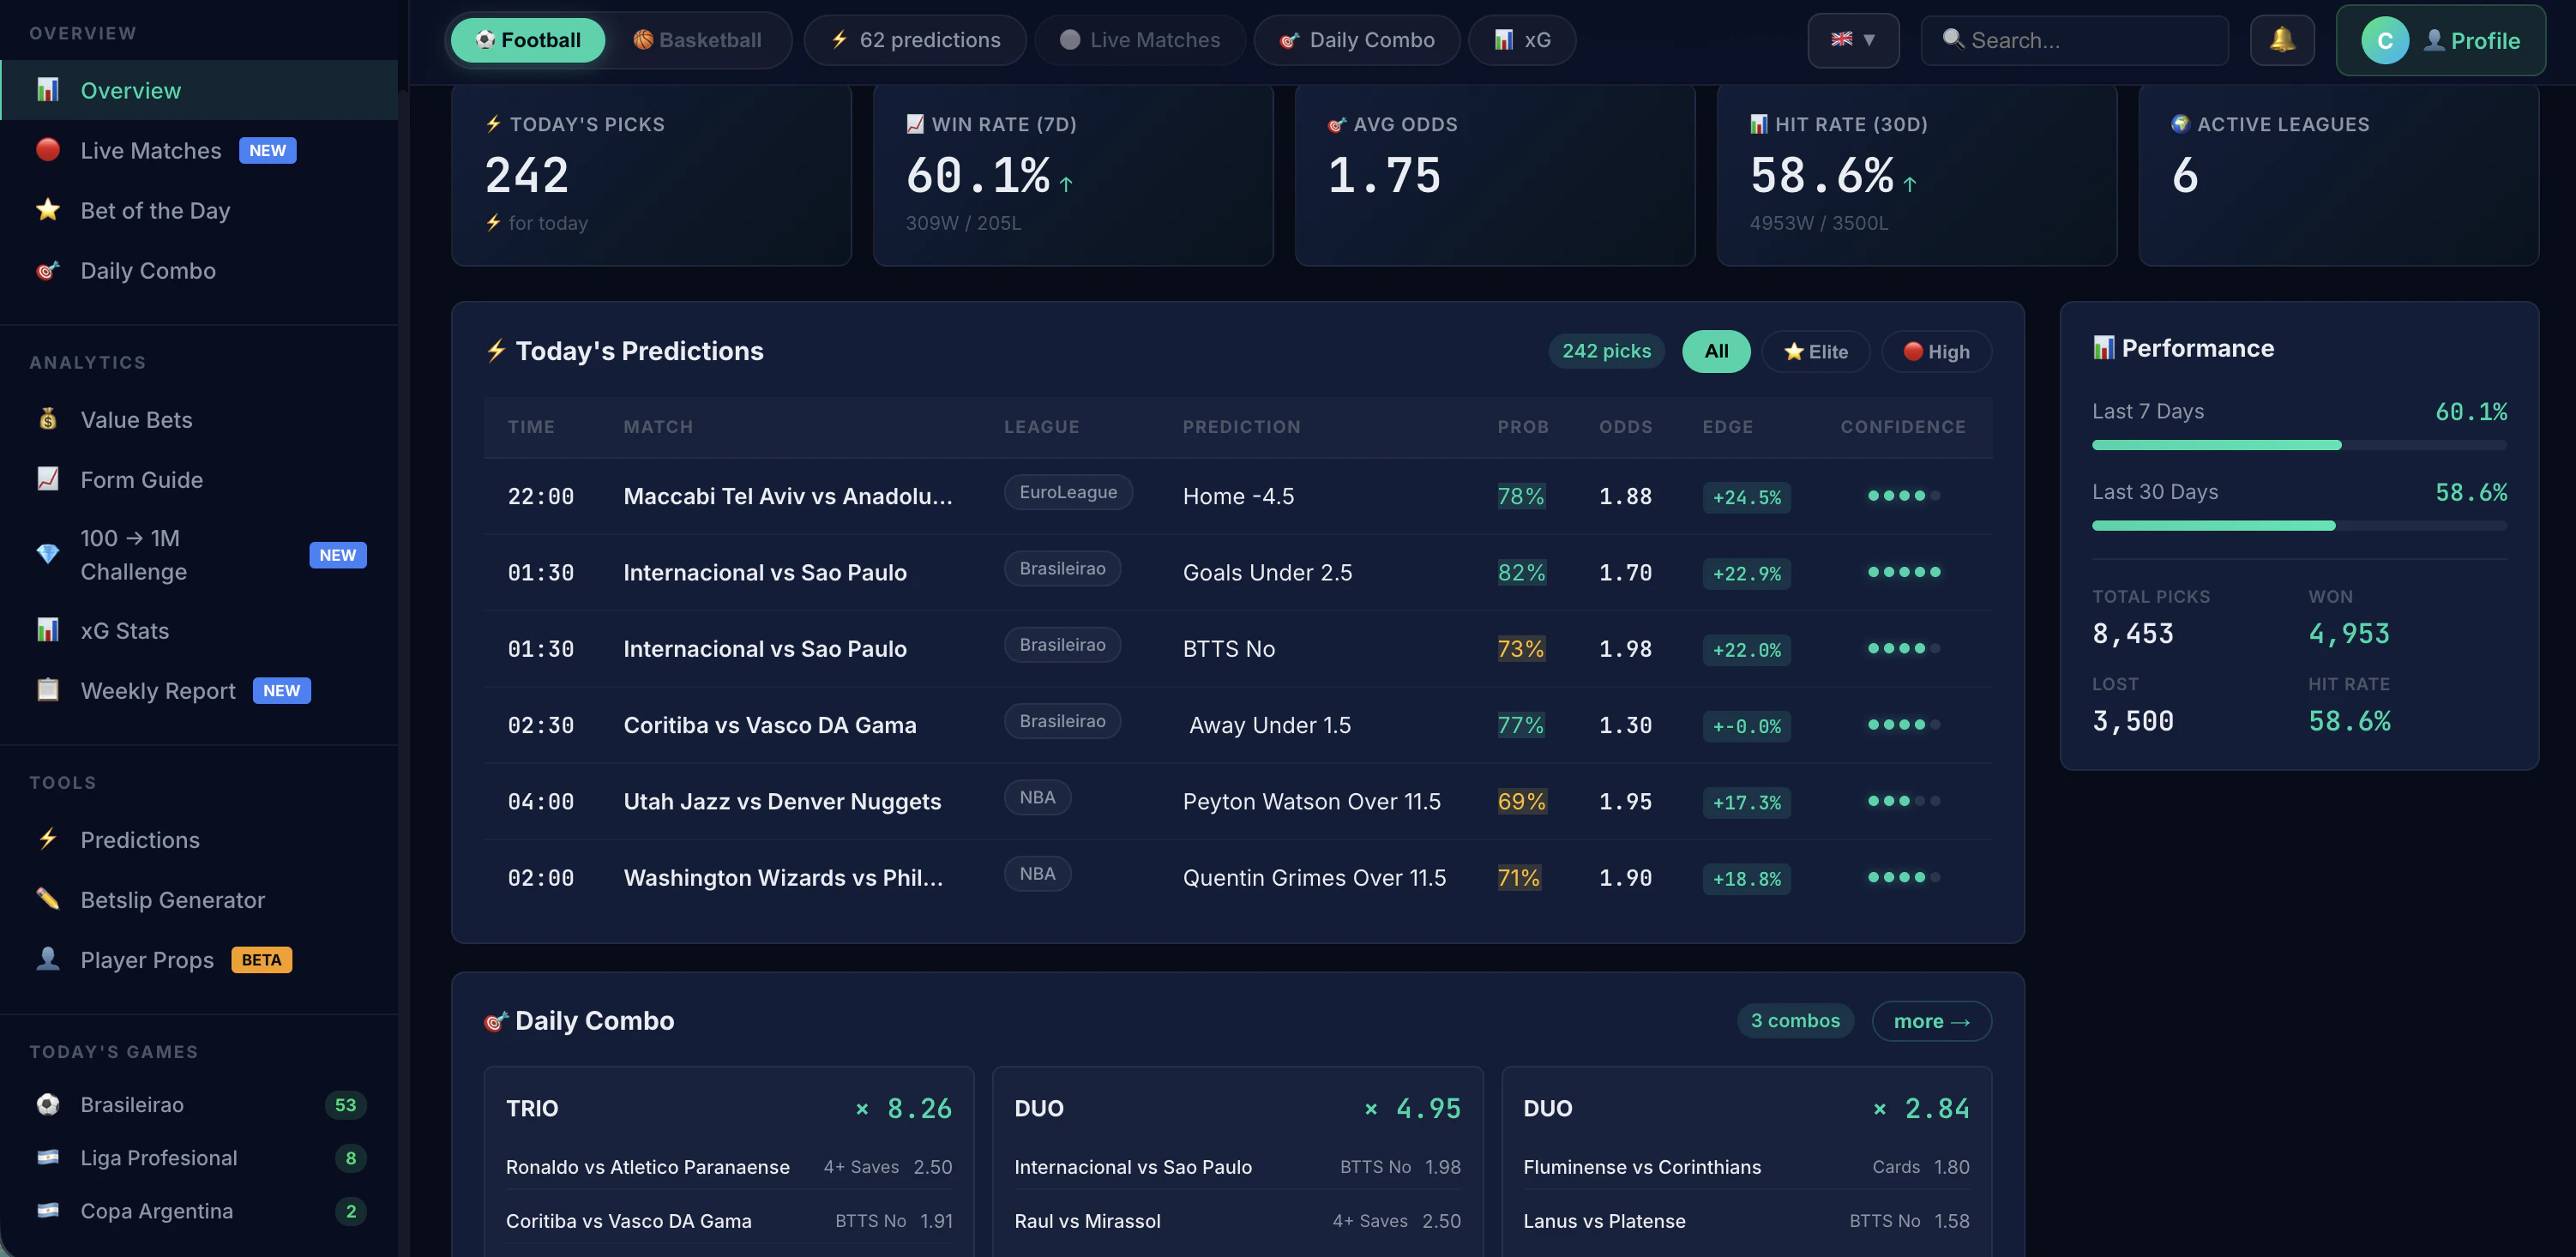Open Bet of the Day star item
The width and height of the screenshot is (2576, 1257).
[x=155, y=211]
